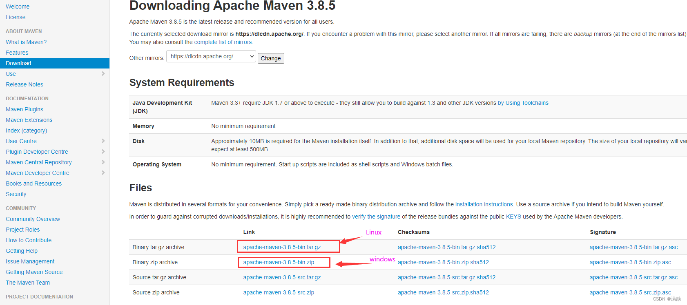Open the verify the signature link

(376, 217)
